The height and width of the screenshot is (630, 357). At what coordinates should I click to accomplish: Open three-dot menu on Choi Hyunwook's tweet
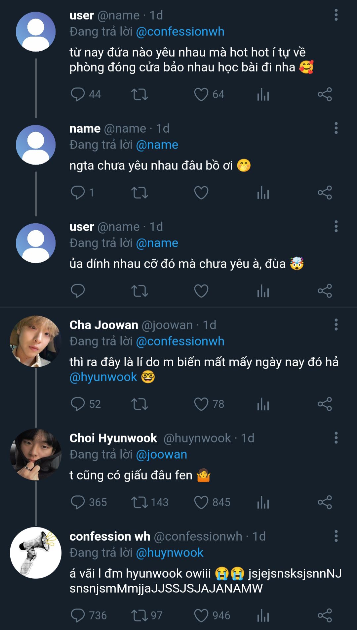(x=336, y=438)
